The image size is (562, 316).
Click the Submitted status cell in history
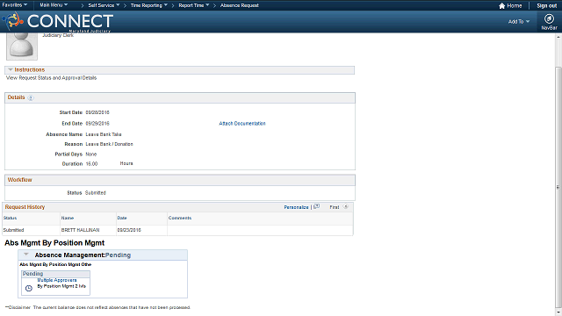click(x=14, y=230)
